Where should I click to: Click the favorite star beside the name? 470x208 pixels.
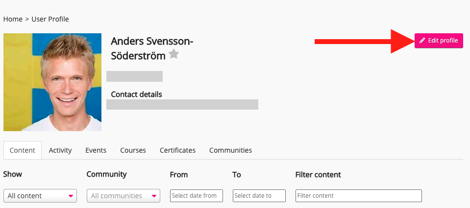[x=173, y=54]
